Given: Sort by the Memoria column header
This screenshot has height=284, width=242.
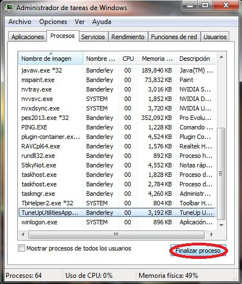Looking at the screenshot, I should pyautogui.click(x=157, y=59).
